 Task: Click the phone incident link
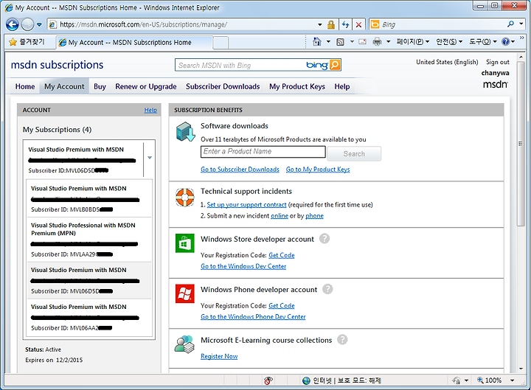click(x=314, y=216)
